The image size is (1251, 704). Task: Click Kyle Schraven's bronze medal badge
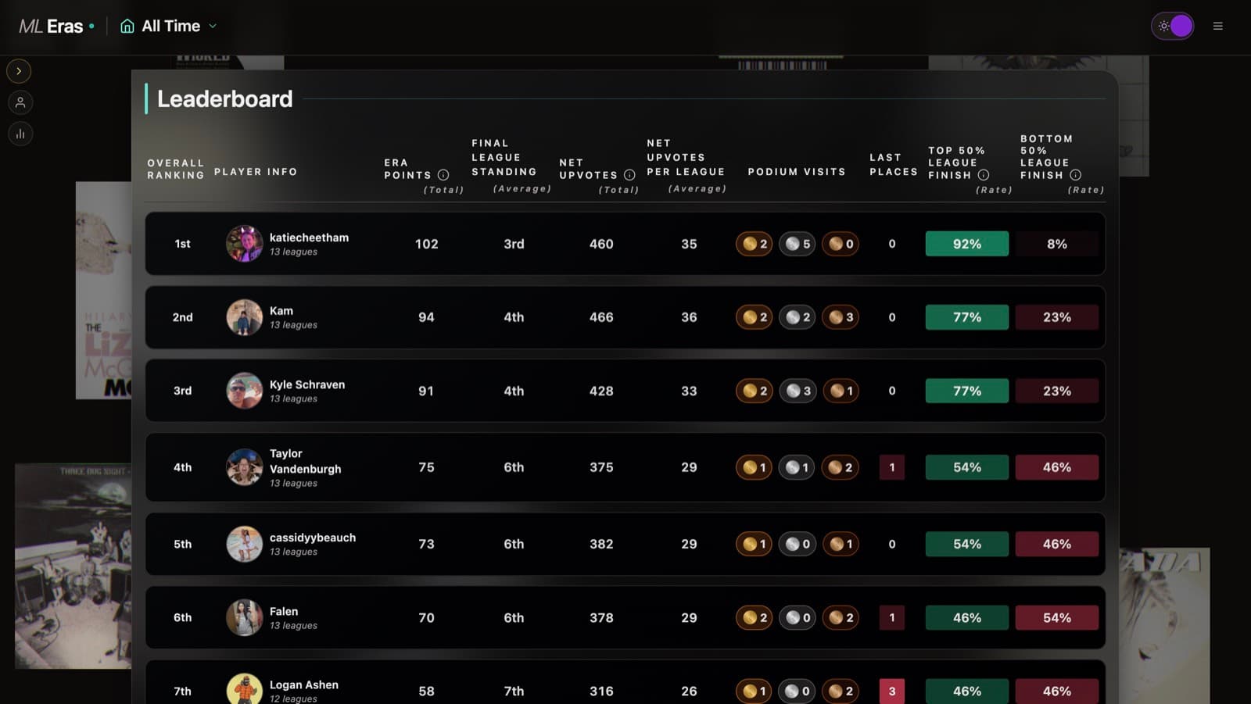[840, 391]
